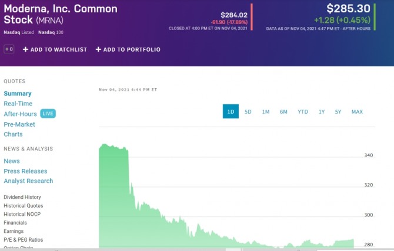Image resolution: width=394 pixels, height=251 pixels.
Task: Show the MAX chart range
Action: 357,111
